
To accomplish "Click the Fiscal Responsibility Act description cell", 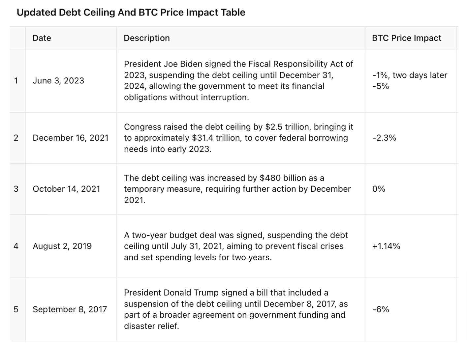I will coord(238,81).
